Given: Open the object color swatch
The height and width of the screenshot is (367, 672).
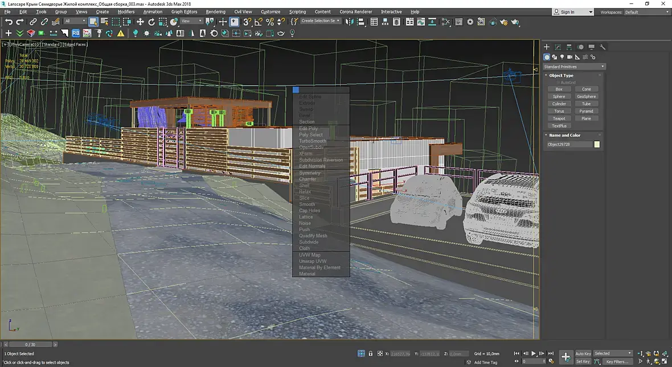Looking at the screenshot, I should [x=597, y=145].
